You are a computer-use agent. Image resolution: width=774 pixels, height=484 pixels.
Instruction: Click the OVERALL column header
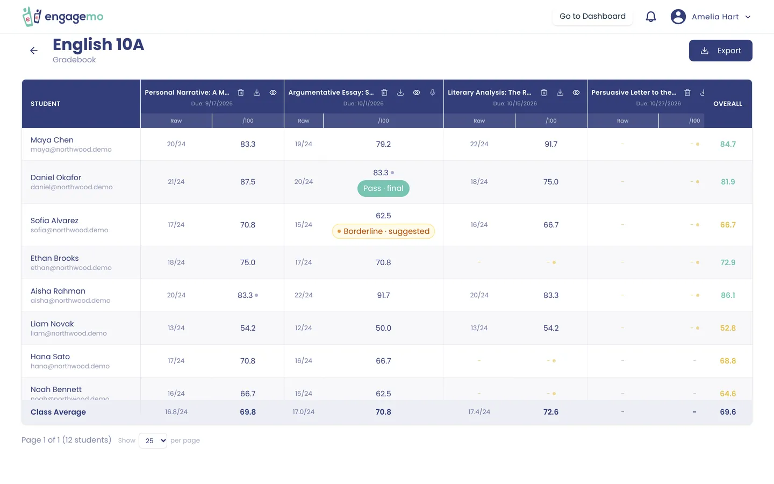tap(728, 104)
